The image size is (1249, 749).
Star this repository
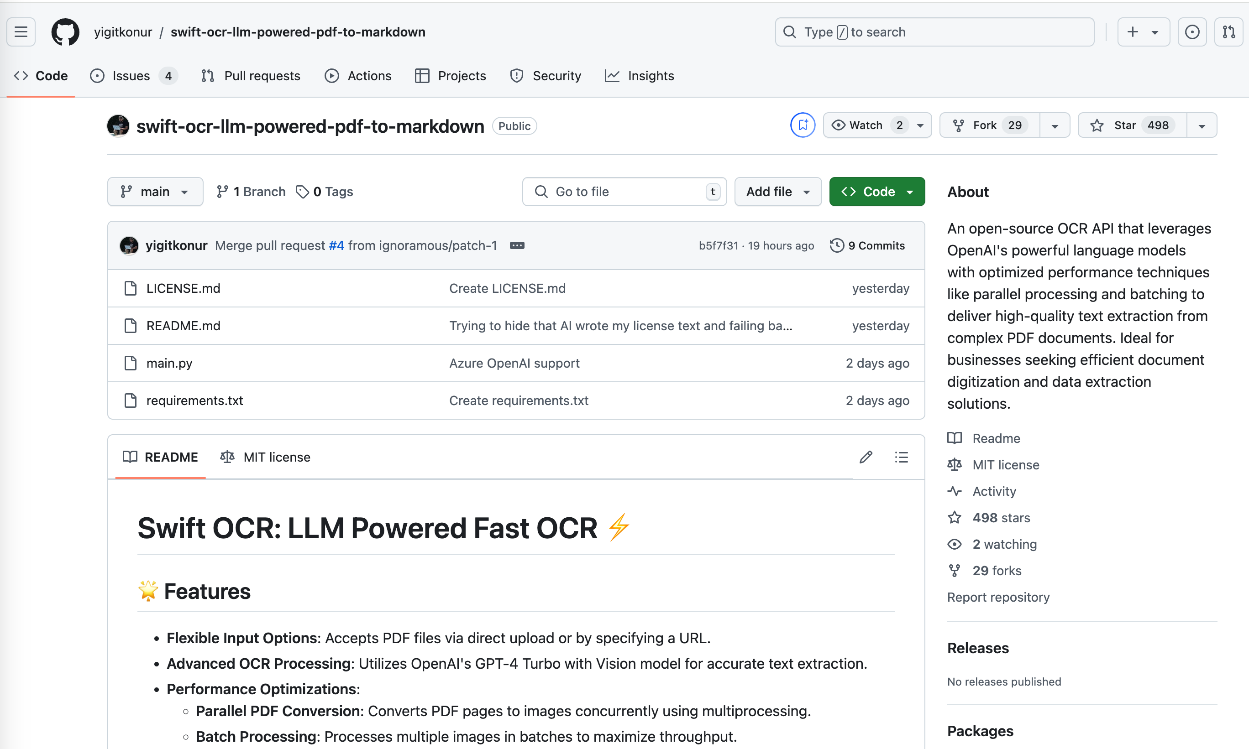(x=1132, y=125)
